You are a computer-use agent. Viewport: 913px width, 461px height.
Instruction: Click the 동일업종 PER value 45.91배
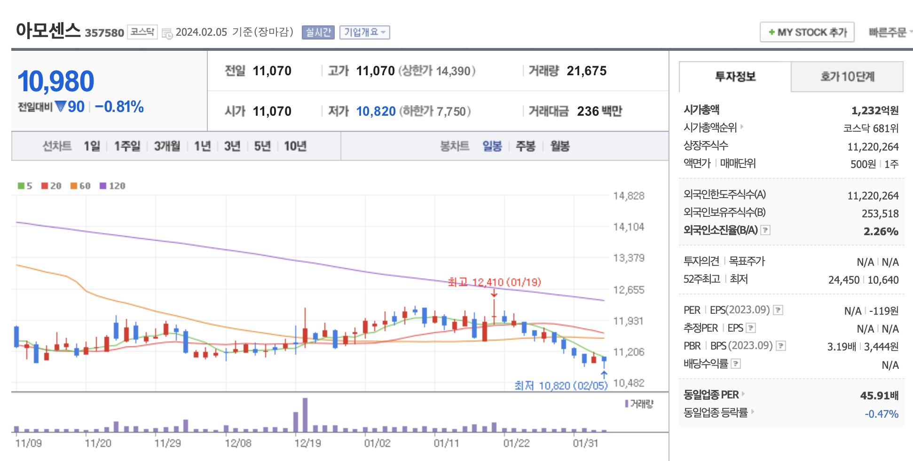[879, 396]
